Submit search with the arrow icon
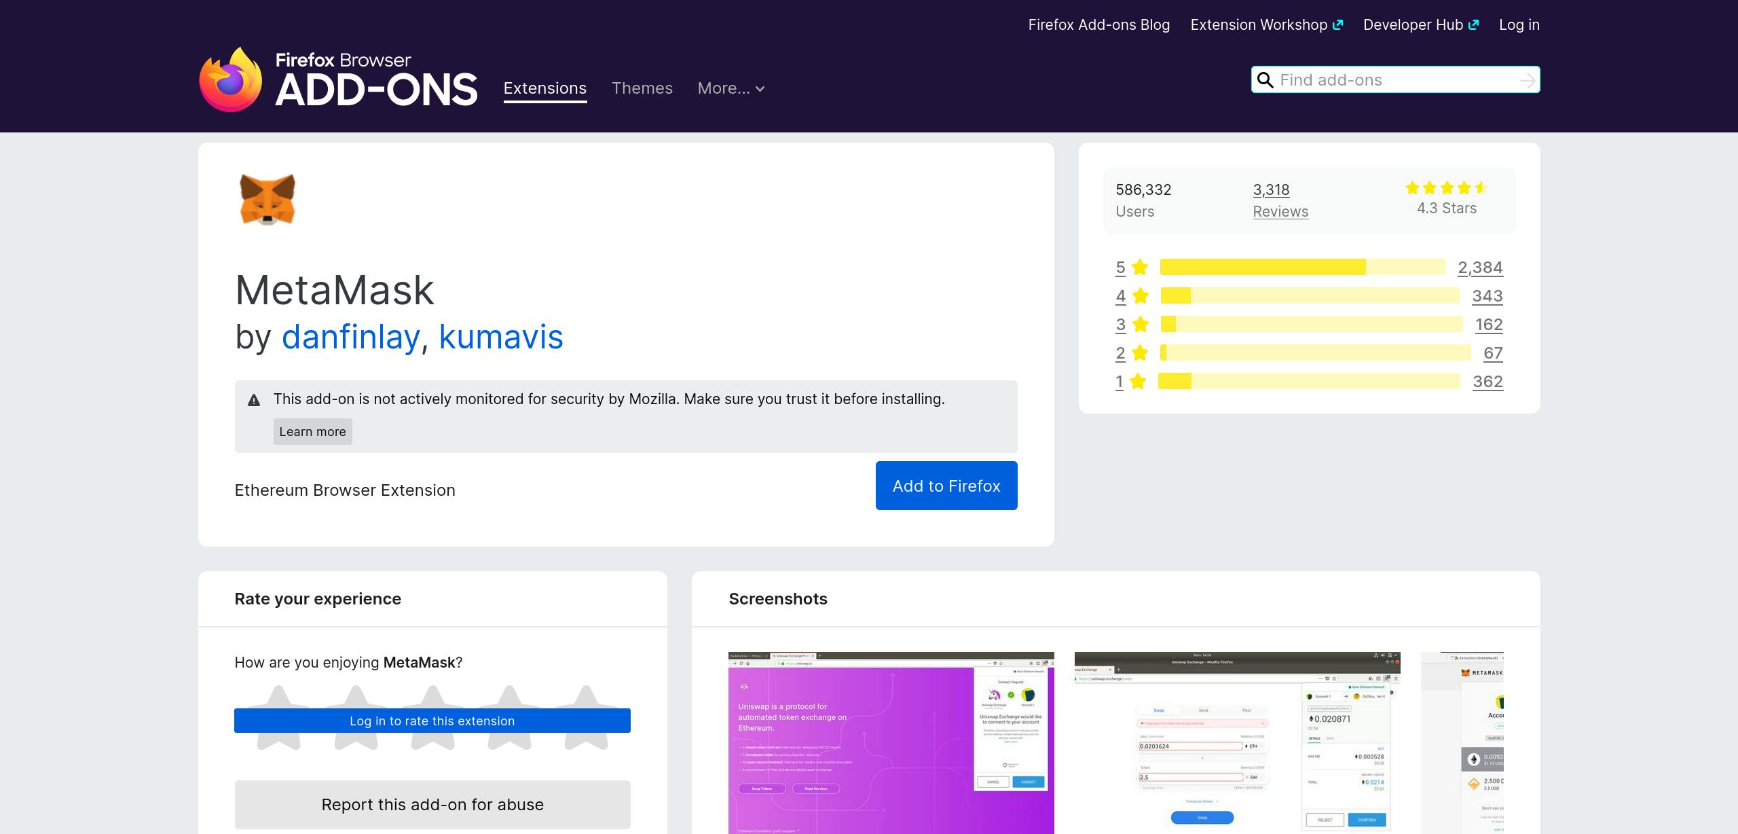 (1528, 80)
